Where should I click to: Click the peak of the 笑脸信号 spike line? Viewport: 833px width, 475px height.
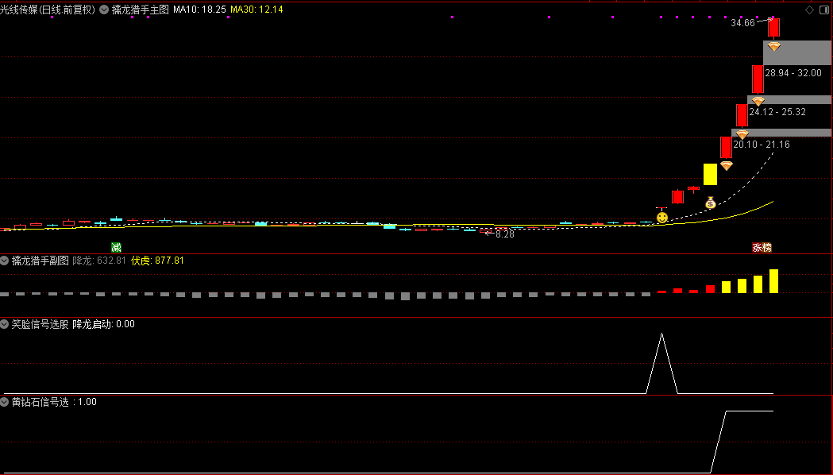662,334
